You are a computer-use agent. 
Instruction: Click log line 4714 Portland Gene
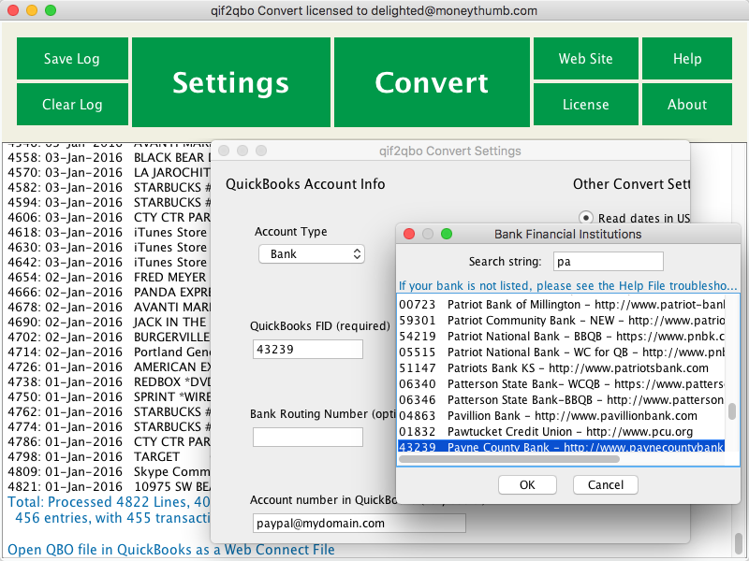(109, 352)
